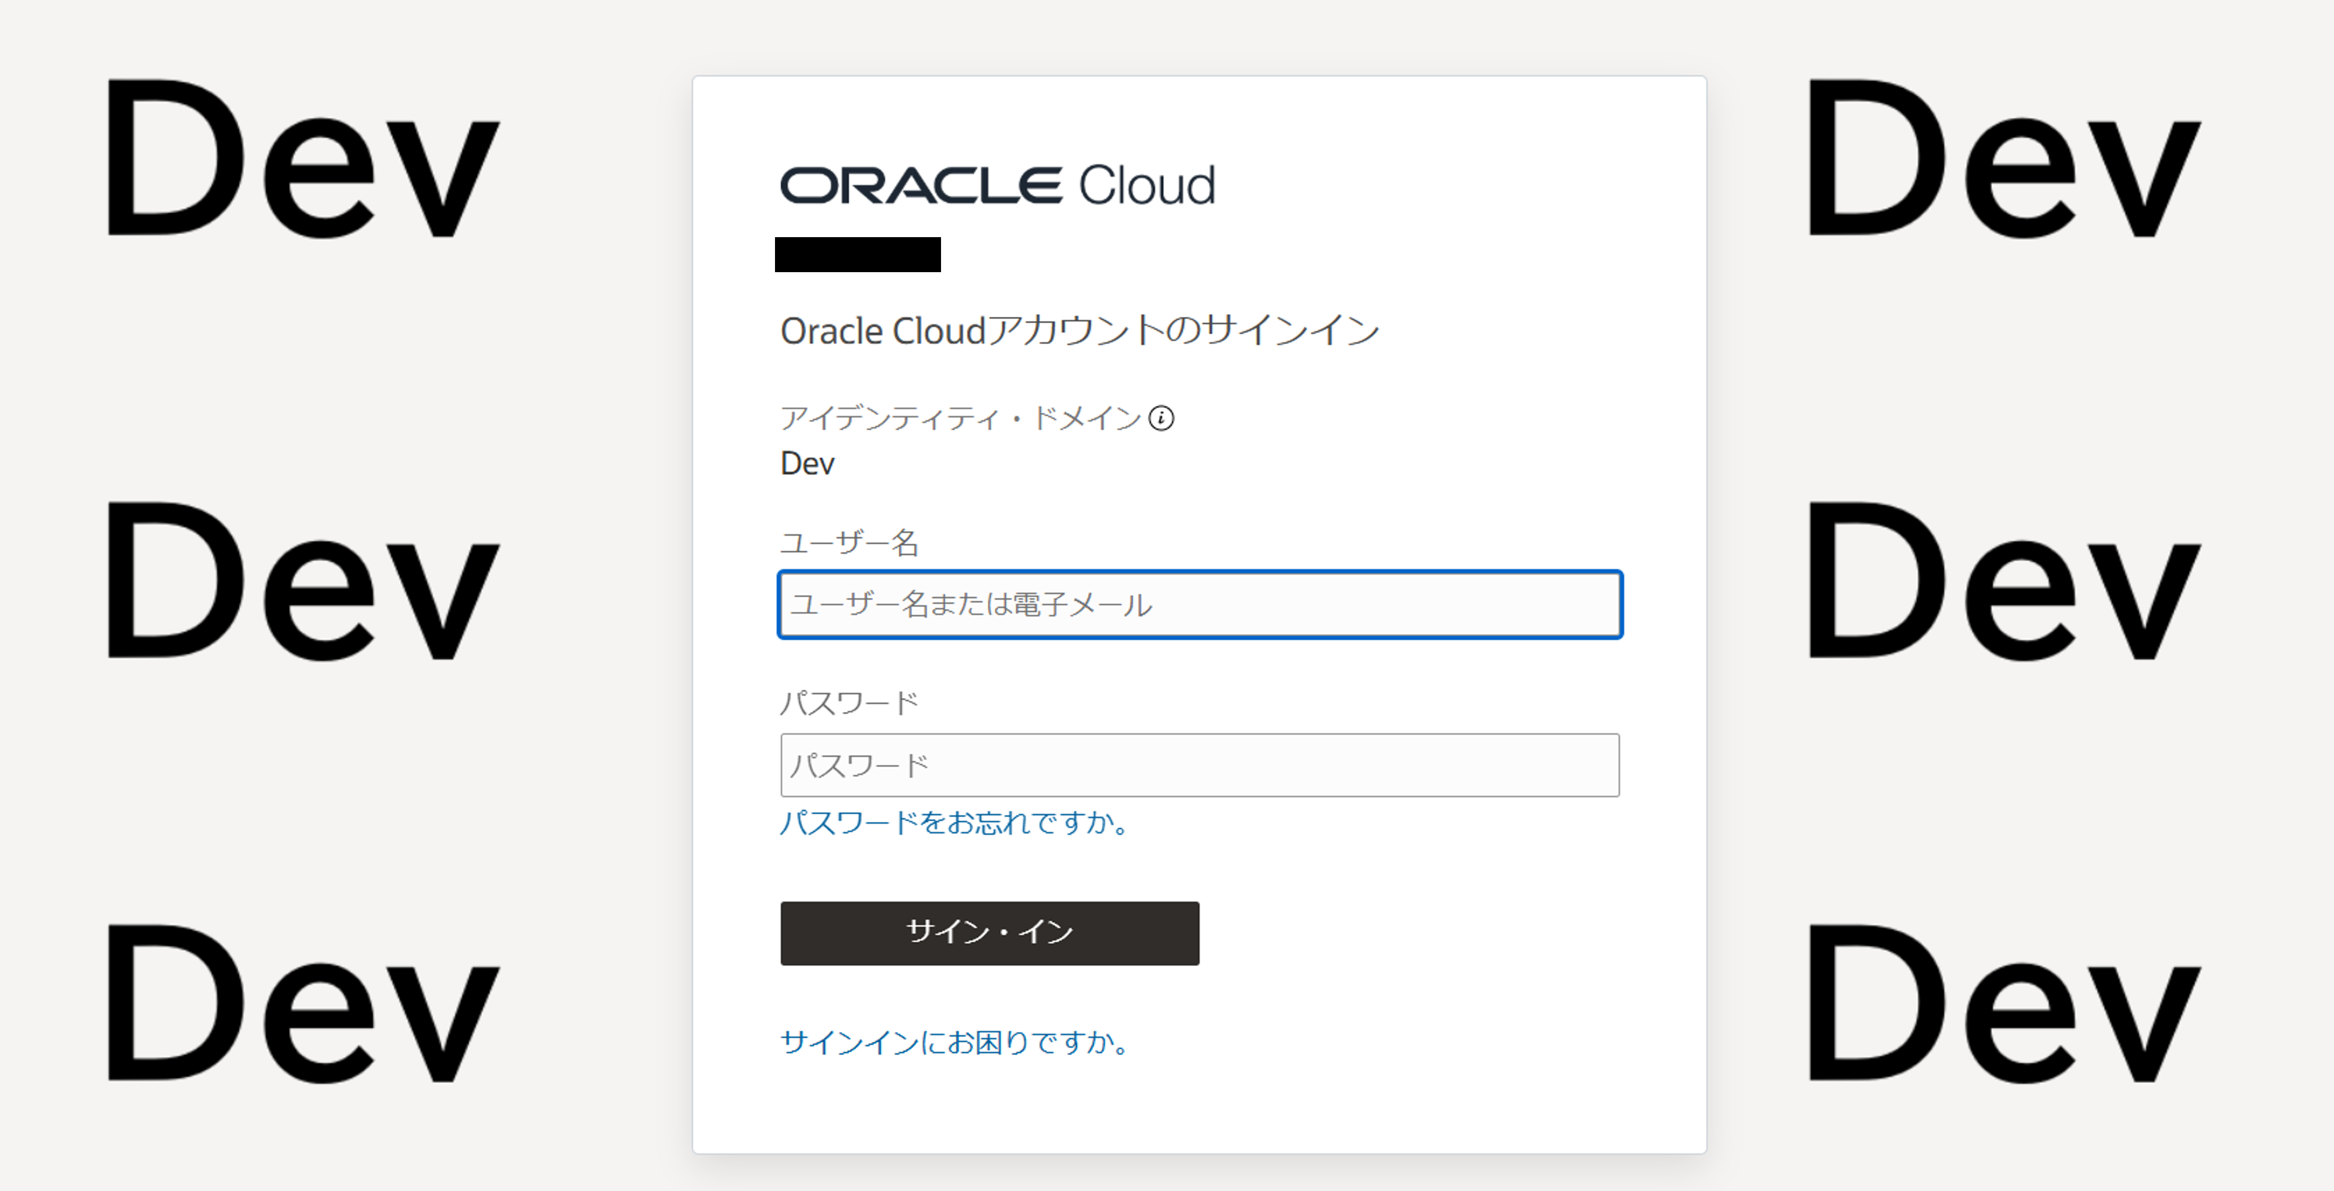The image size is (2334, 1191).
Task: Click the black redacted bar under the logo
Action: [858, 255]
